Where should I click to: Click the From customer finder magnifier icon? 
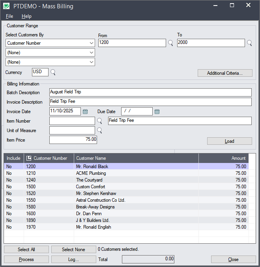pyautogui.click(x=170, y=43)
